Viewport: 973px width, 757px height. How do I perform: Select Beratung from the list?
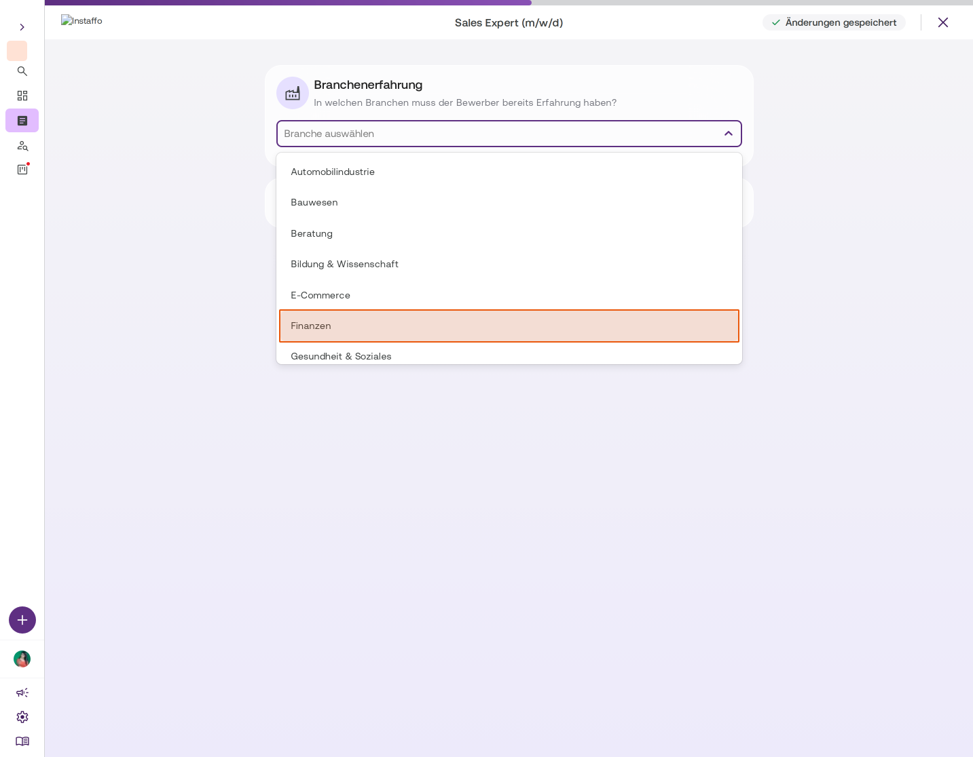coord(509,233)
